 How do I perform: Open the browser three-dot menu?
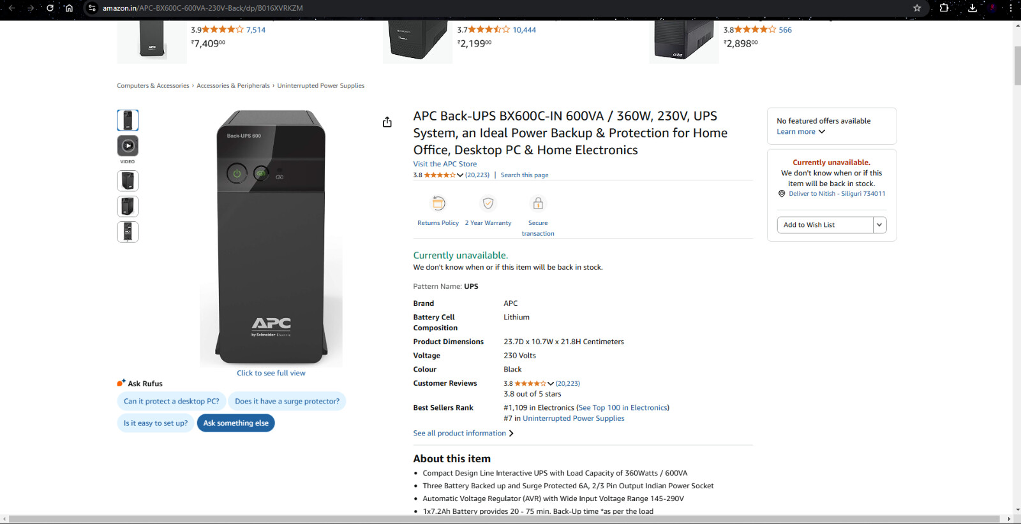(x=1011, y=8)
